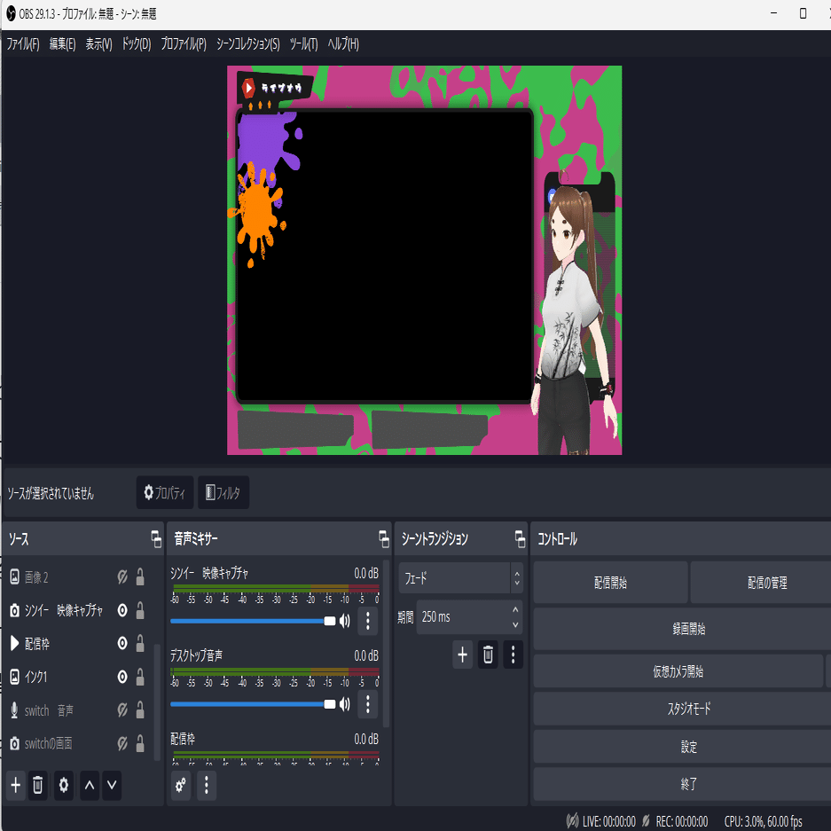Move source up with up arrow
Viewport: 831px width, 831px height.
click(x=90, y=785)
